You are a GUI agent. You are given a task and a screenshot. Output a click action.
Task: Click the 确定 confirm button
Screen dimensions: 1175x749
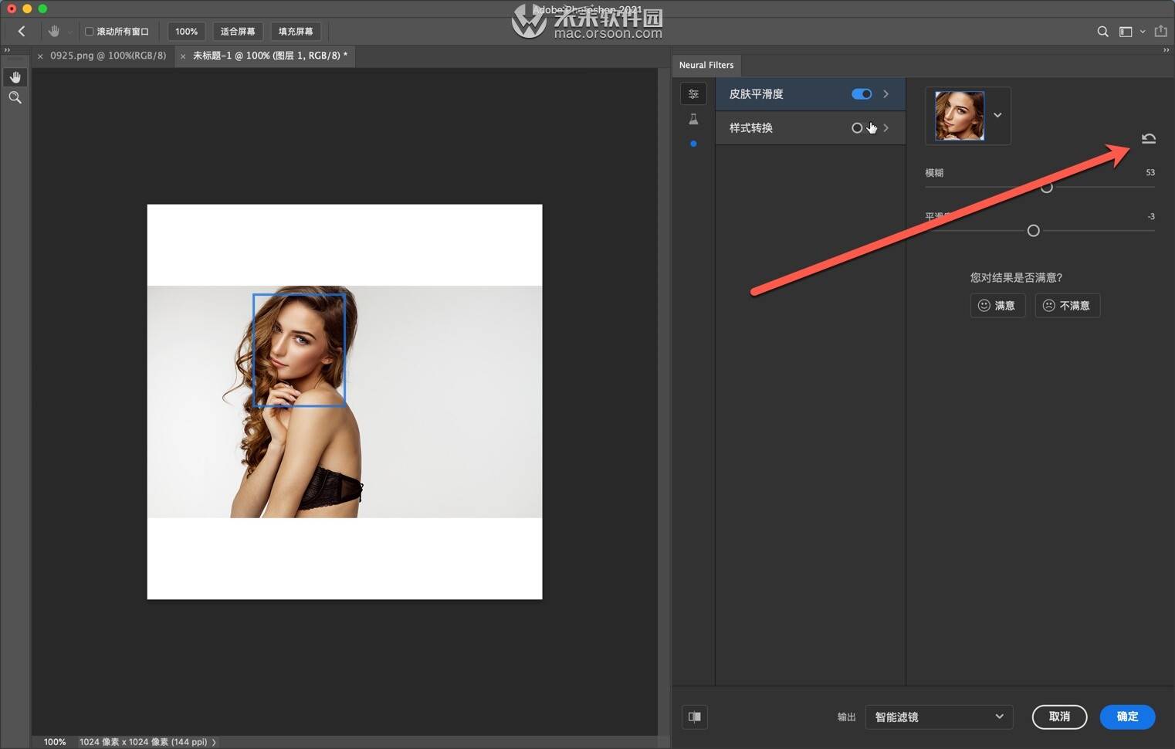[1127, 717]
